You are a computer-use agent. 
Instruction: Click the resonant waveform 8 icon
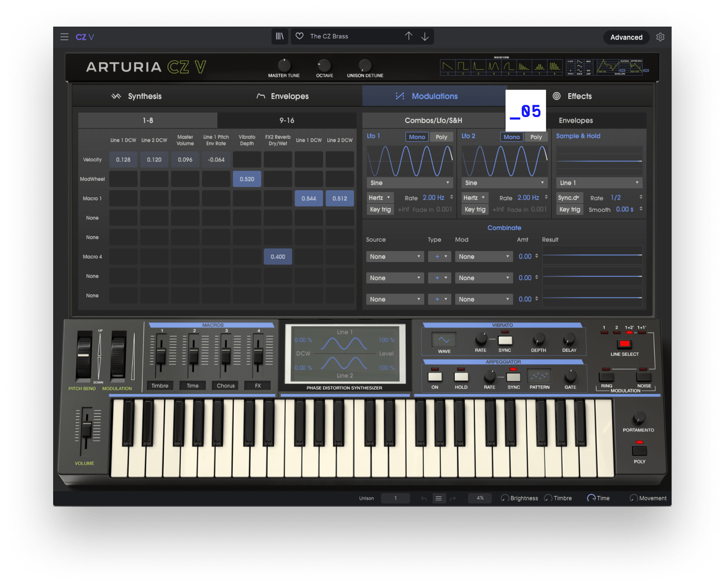point(554,67)
